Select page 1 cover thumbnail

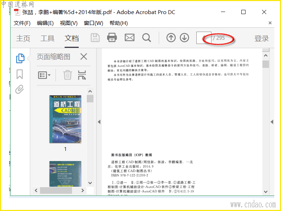(x=65, y=119)
